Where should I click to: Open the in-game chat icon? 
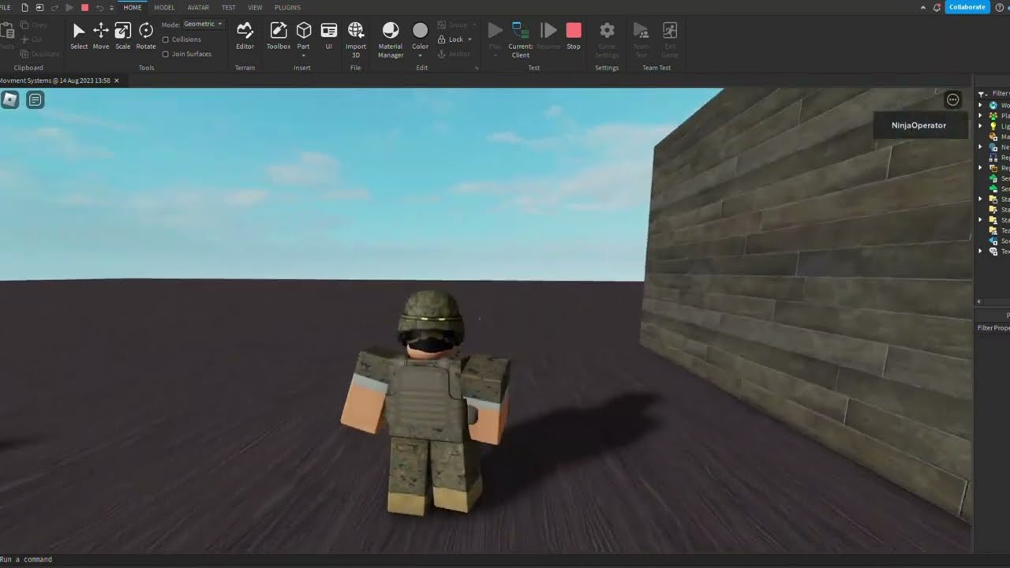(x=35, y=99)
